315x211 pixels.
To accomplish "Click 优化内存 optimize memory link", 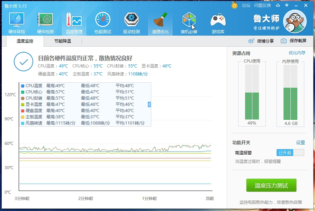I will point(297,53).
